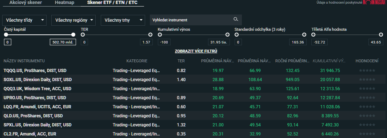Screen dimensions: 387x138
Task: Open SOXL.US Direxion Daily instrument
Action: pyautogui.click(x=37, y=80)
